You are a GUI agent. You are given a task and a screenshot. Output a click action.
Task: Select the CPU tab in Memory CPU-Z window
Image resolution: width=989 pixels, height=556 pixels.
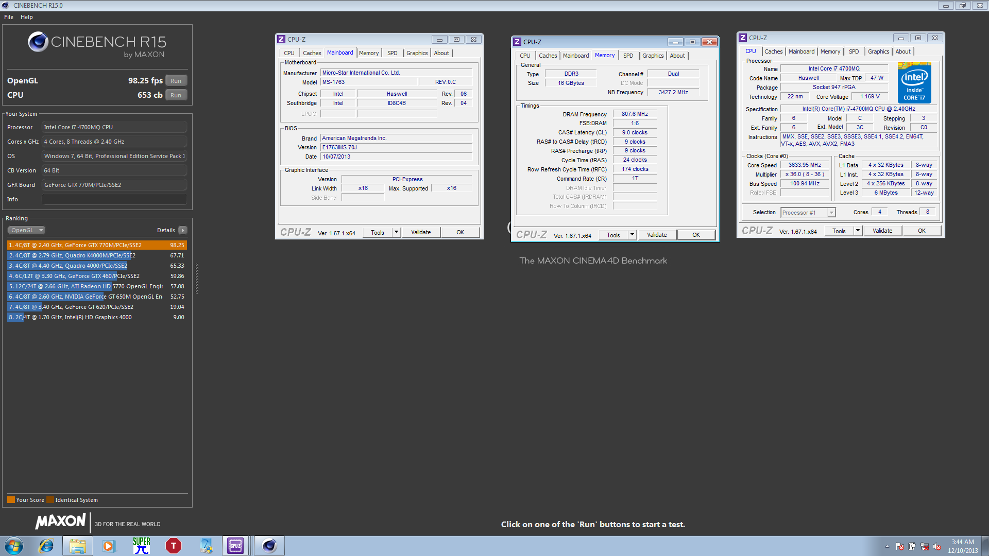[x=525, y=56]
